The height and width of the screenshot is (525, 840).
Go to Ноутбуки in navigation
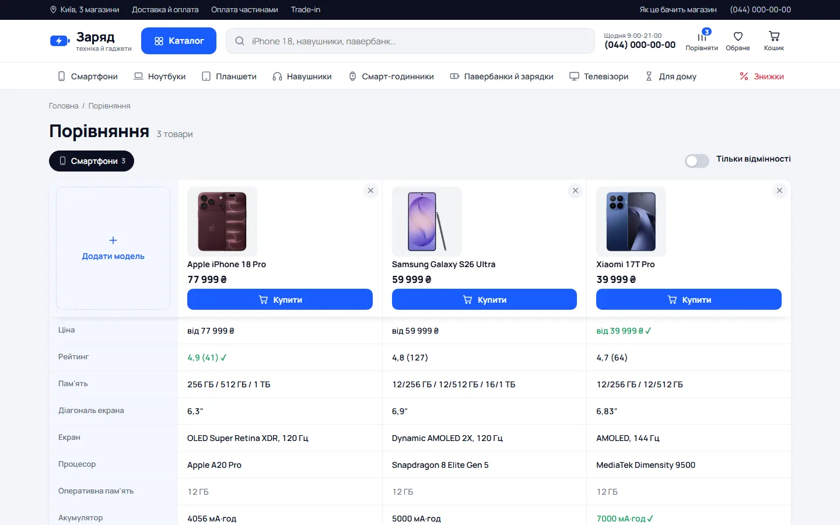coord(160,76)
